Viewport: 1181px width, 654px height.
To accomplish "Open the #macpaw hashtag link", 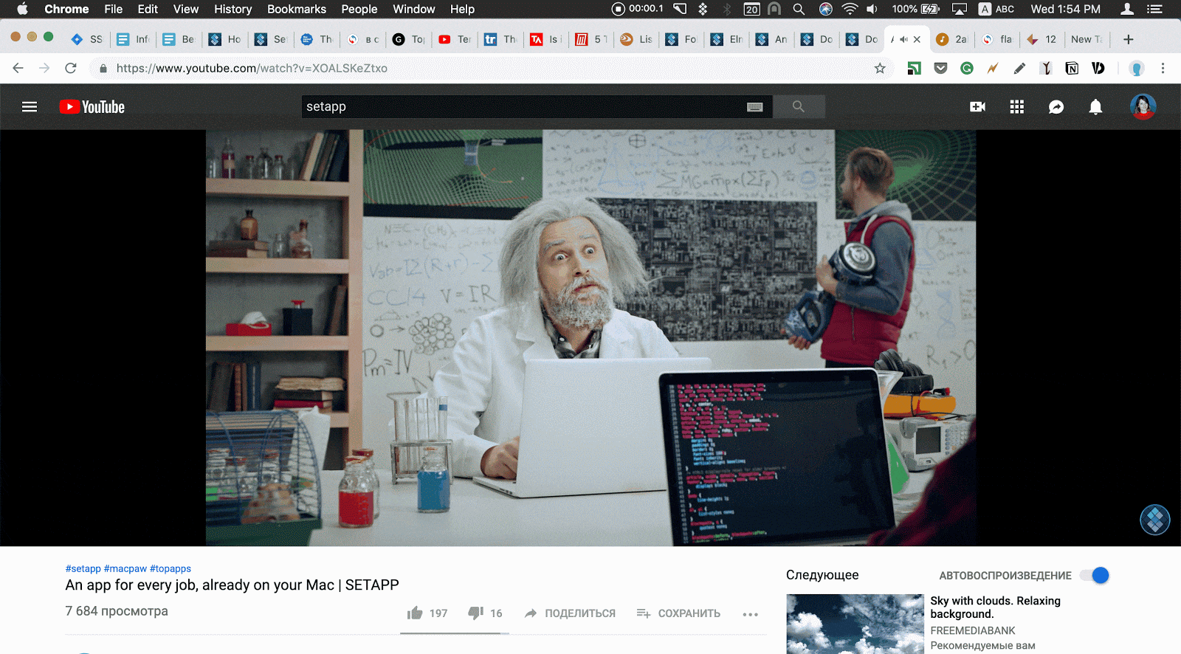I will [125, 568].
